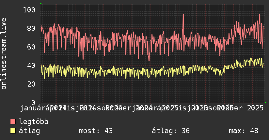
Task: Click the yellow 'átlag' legend swatch
Action: point(13,131)
